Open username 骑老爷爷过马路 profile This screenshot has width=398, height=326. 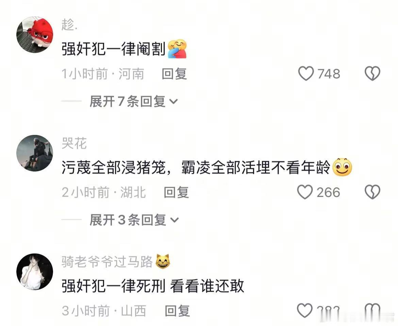coord(107,262)
